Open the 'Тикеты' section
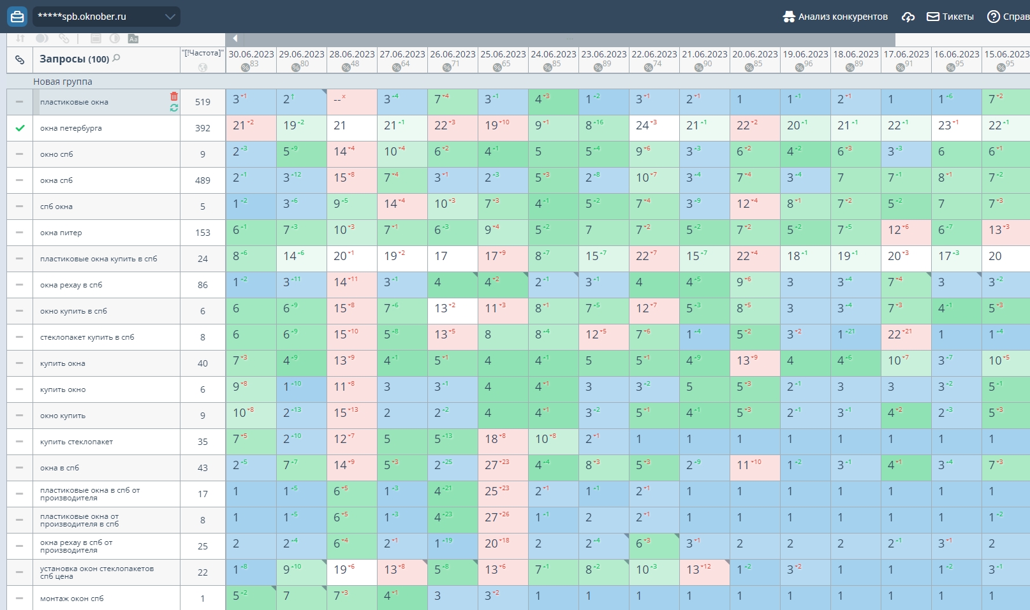The width and height of the screenshot is (1030, 610). [950, 17]
